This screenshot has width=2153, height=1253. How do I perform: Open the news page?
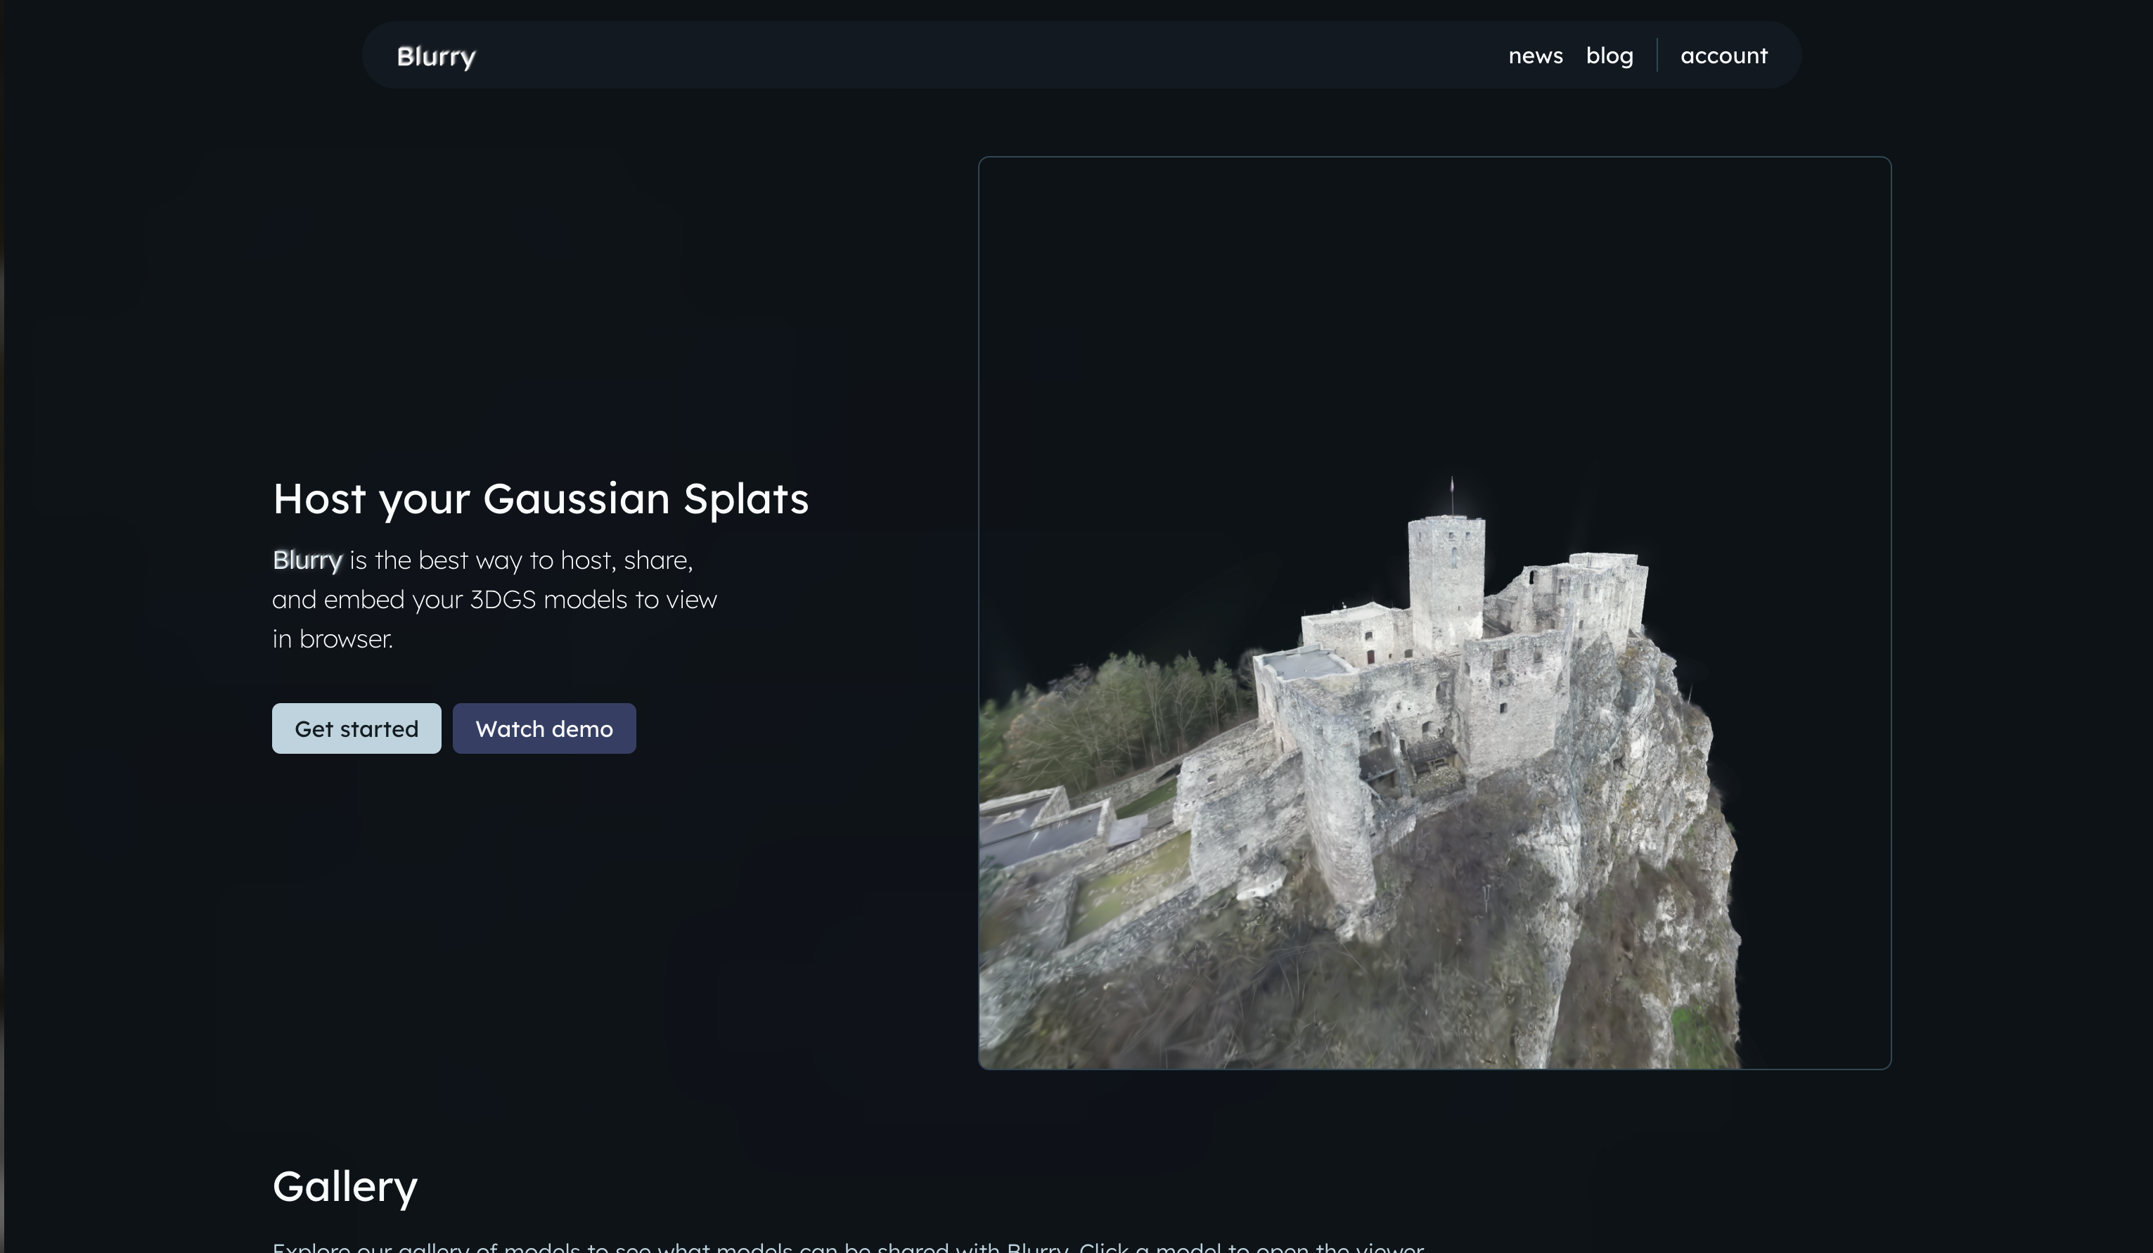coord(1535,56)
